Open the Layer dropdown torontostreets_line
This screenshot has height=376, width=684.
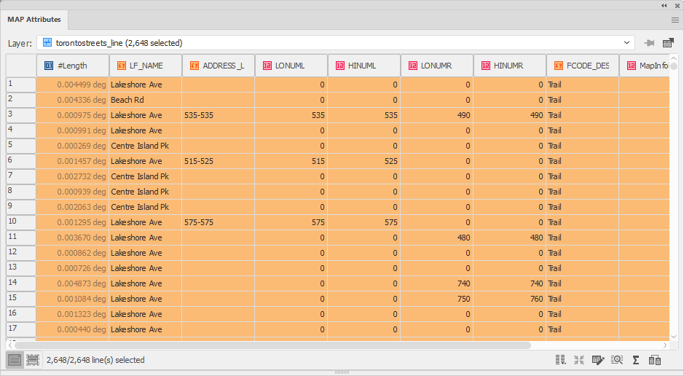336,43
